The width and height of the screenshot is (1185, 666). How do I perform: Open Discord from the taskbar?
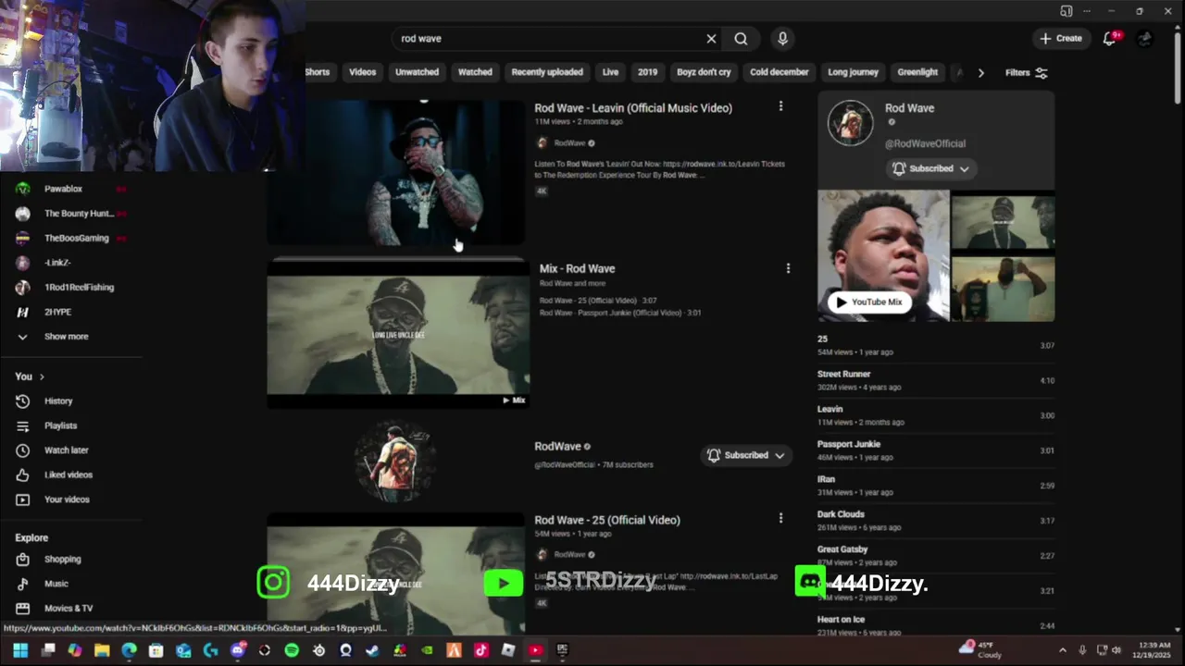tap(238, 650)
